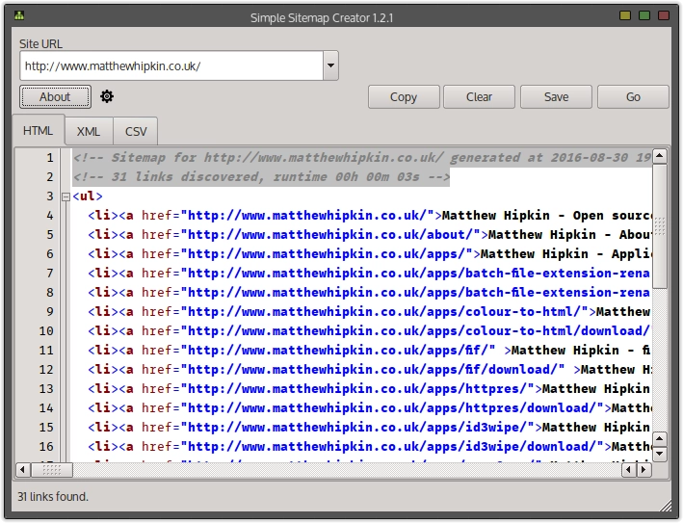Click the red close window button
The width and height of the screenshot is (683, 523).
664,15
